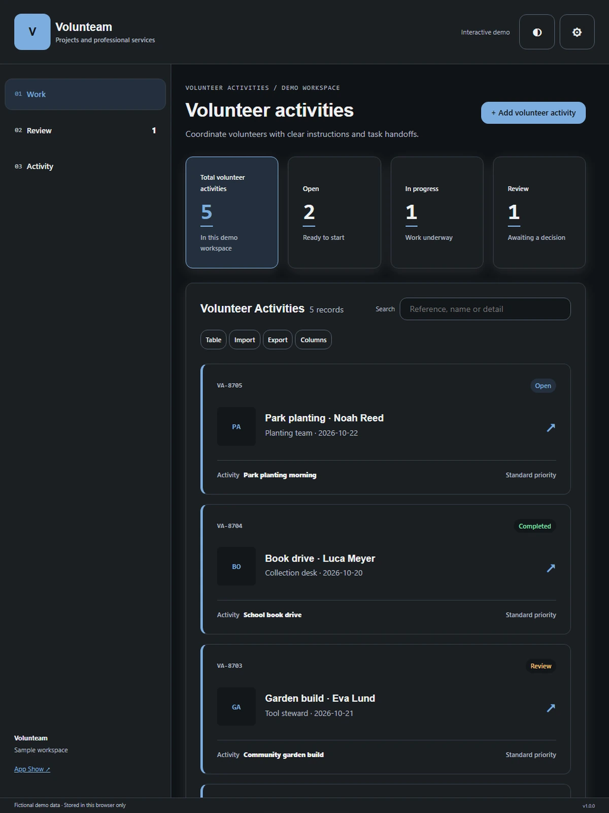Open the Review section in sidebar
The image size is (609, 813).
tap(85, 131)
